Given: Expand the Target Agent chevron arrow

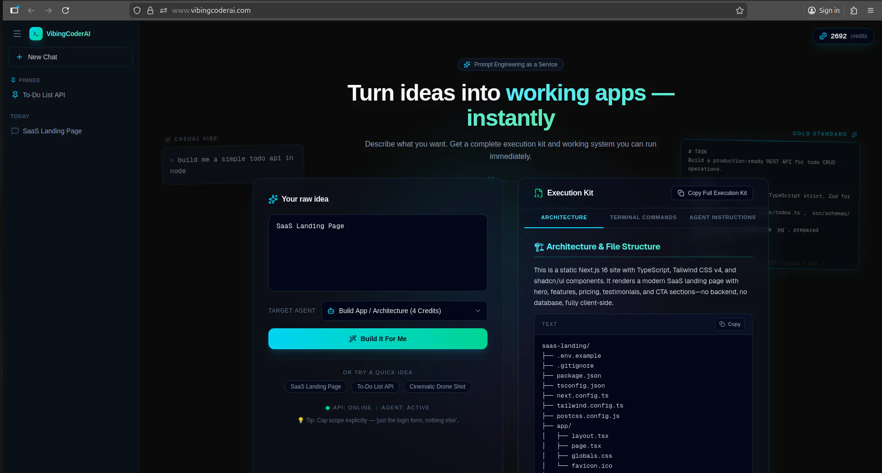Looking at the screenshot, I should [x=478, y=311].
